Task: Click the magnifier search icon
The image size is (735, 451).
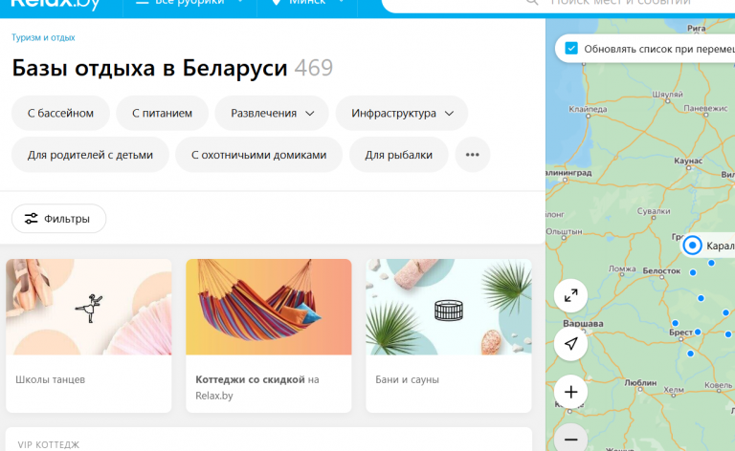Action: [531, 2]
